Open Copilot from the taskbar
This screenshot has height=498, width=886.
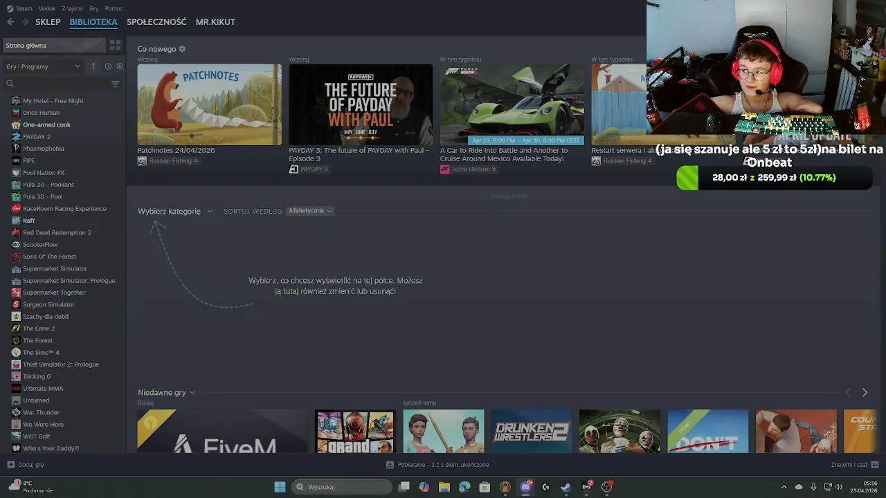(x=424, y=487)
